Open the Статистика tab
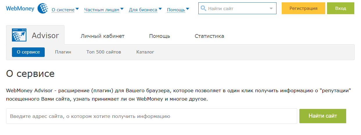 tap(209, 36)
